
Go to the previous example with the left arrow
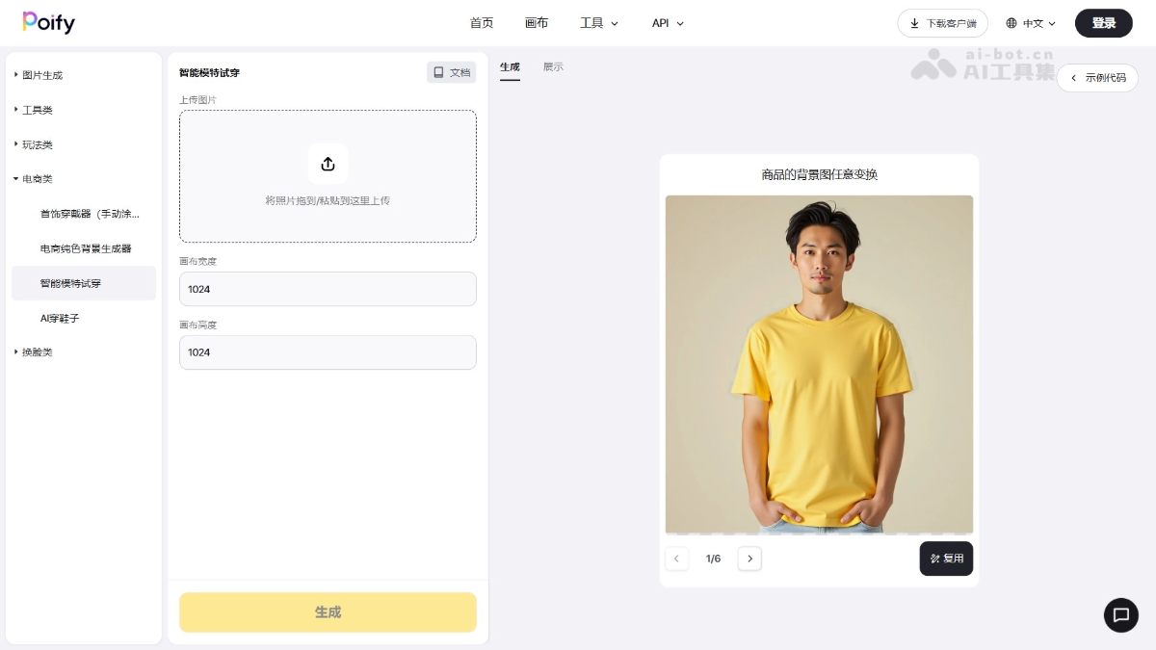coord(676,559)
